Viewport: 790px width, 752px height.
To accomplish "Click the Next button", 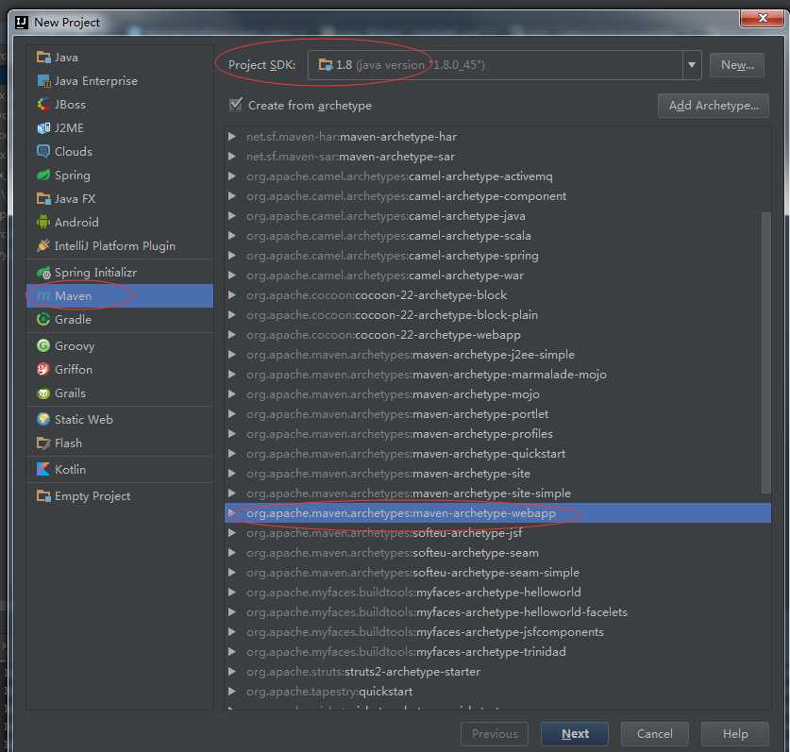I will coord(575,734).
